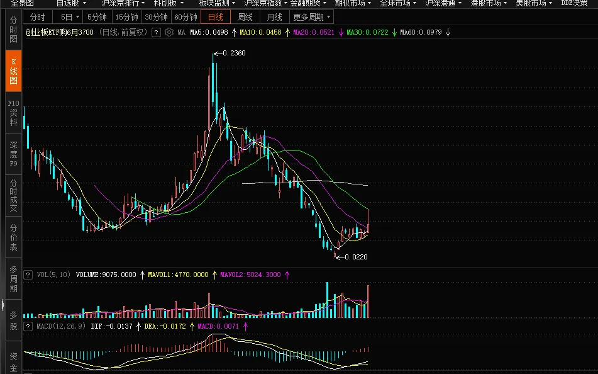Click the 0.2360 high price marker
The height and width of the screenshot is (374, 598).
tap(234, 53)
